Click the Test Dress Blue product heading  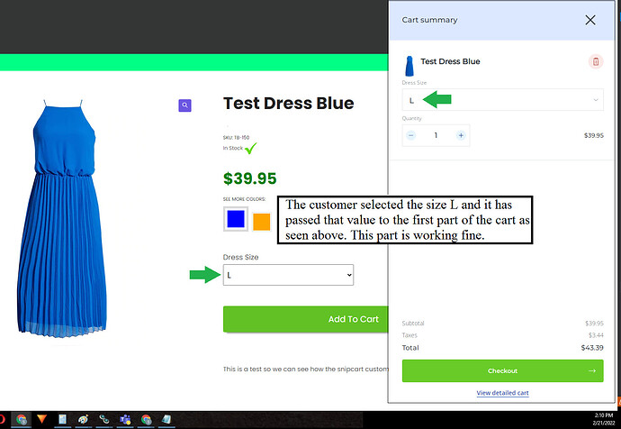[x=288, y=104]
